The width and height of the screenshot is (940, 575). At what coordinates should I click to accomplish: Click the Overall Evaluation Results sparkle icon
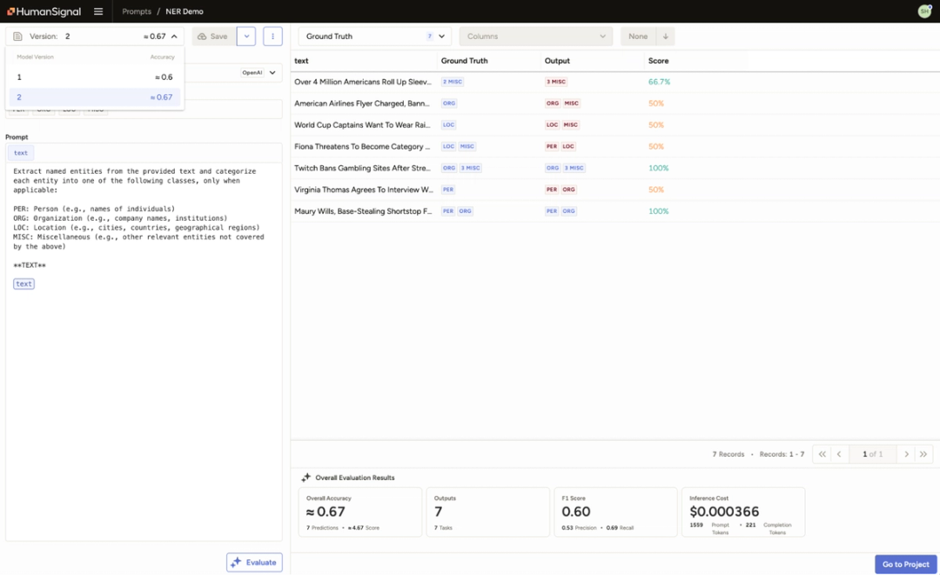point(306,477)
